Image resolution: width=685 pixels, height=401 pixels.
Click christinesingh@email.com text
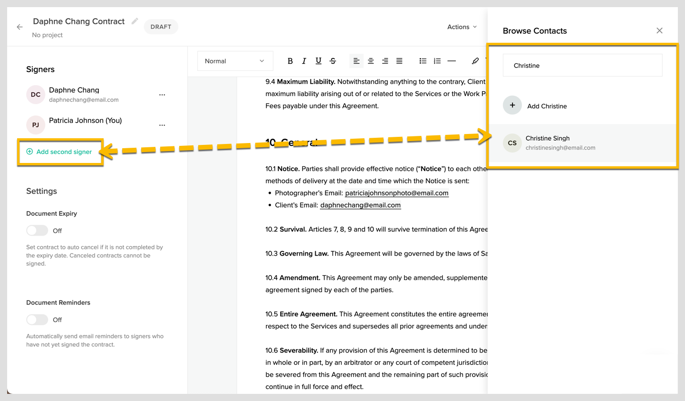560,148
